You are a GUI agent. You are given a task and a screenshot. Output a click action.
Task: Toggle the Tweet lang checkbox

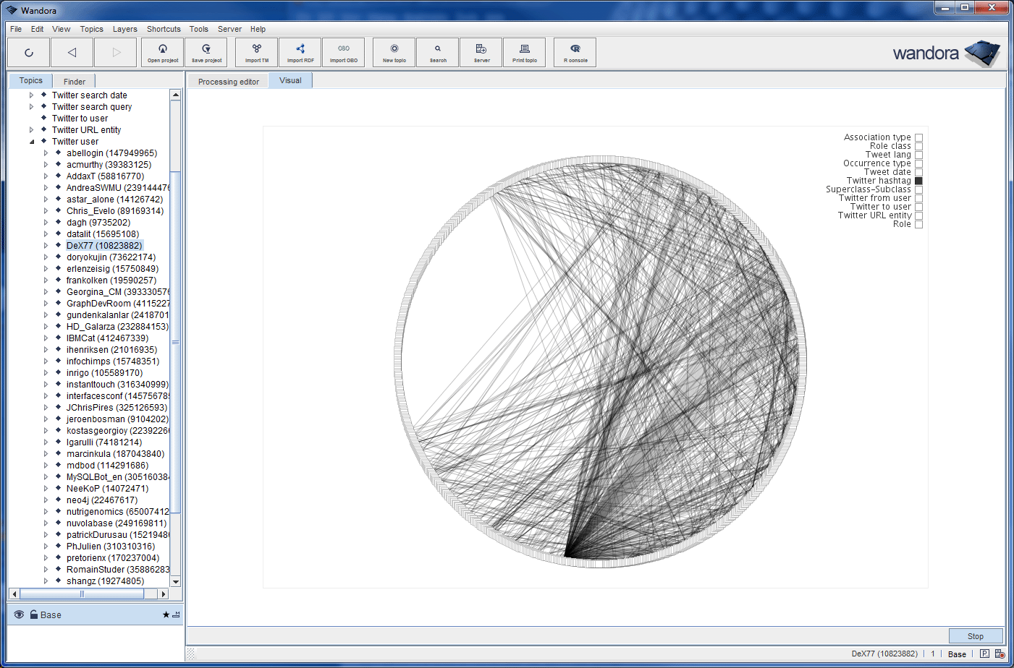pos(918,155)
